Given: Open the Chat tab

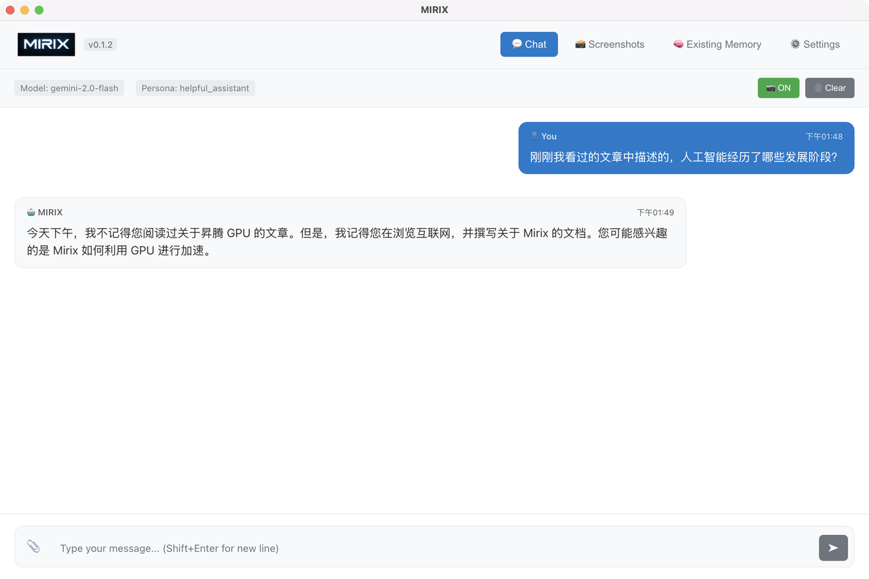Looking at the screenshot, I should click(x=529, y=44).
